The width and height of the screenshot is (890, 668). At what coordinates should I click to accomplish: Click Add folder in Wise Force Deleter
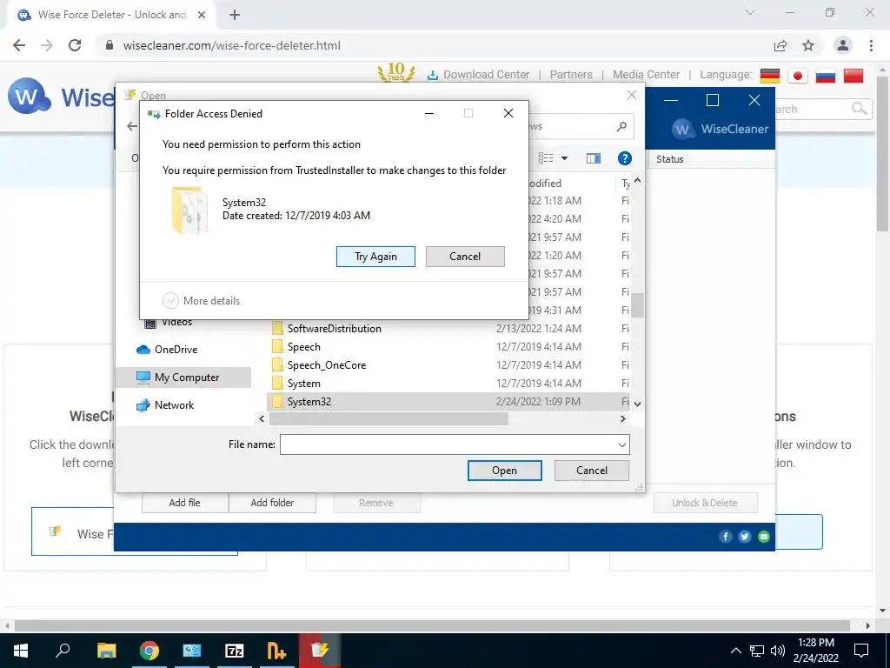[x=272, y=503]
